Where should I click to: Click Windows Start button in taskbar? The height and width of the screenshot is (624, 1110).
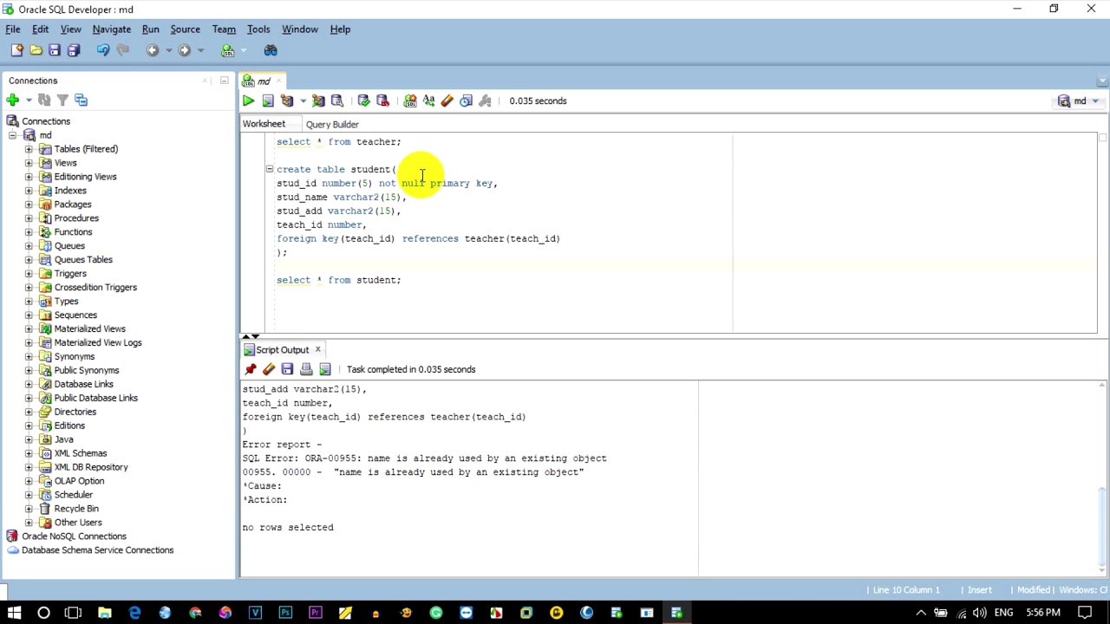(x=14, y=614)
